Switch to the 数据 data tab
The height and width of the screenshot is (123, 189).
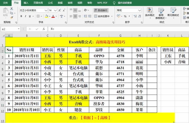(x=60, y=3)
